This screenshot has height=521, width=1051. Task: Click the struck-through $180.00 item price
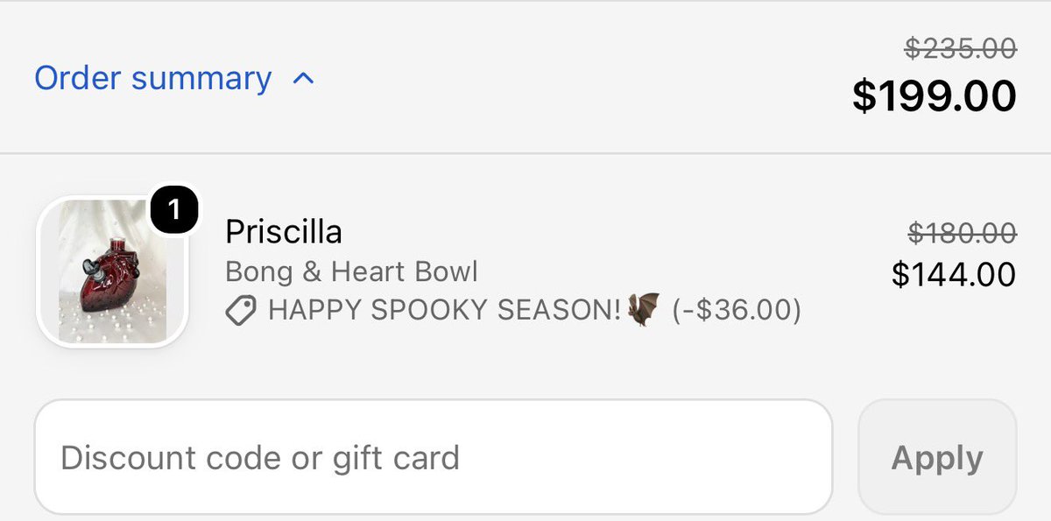pyautogui.click(x=962, y=233)
